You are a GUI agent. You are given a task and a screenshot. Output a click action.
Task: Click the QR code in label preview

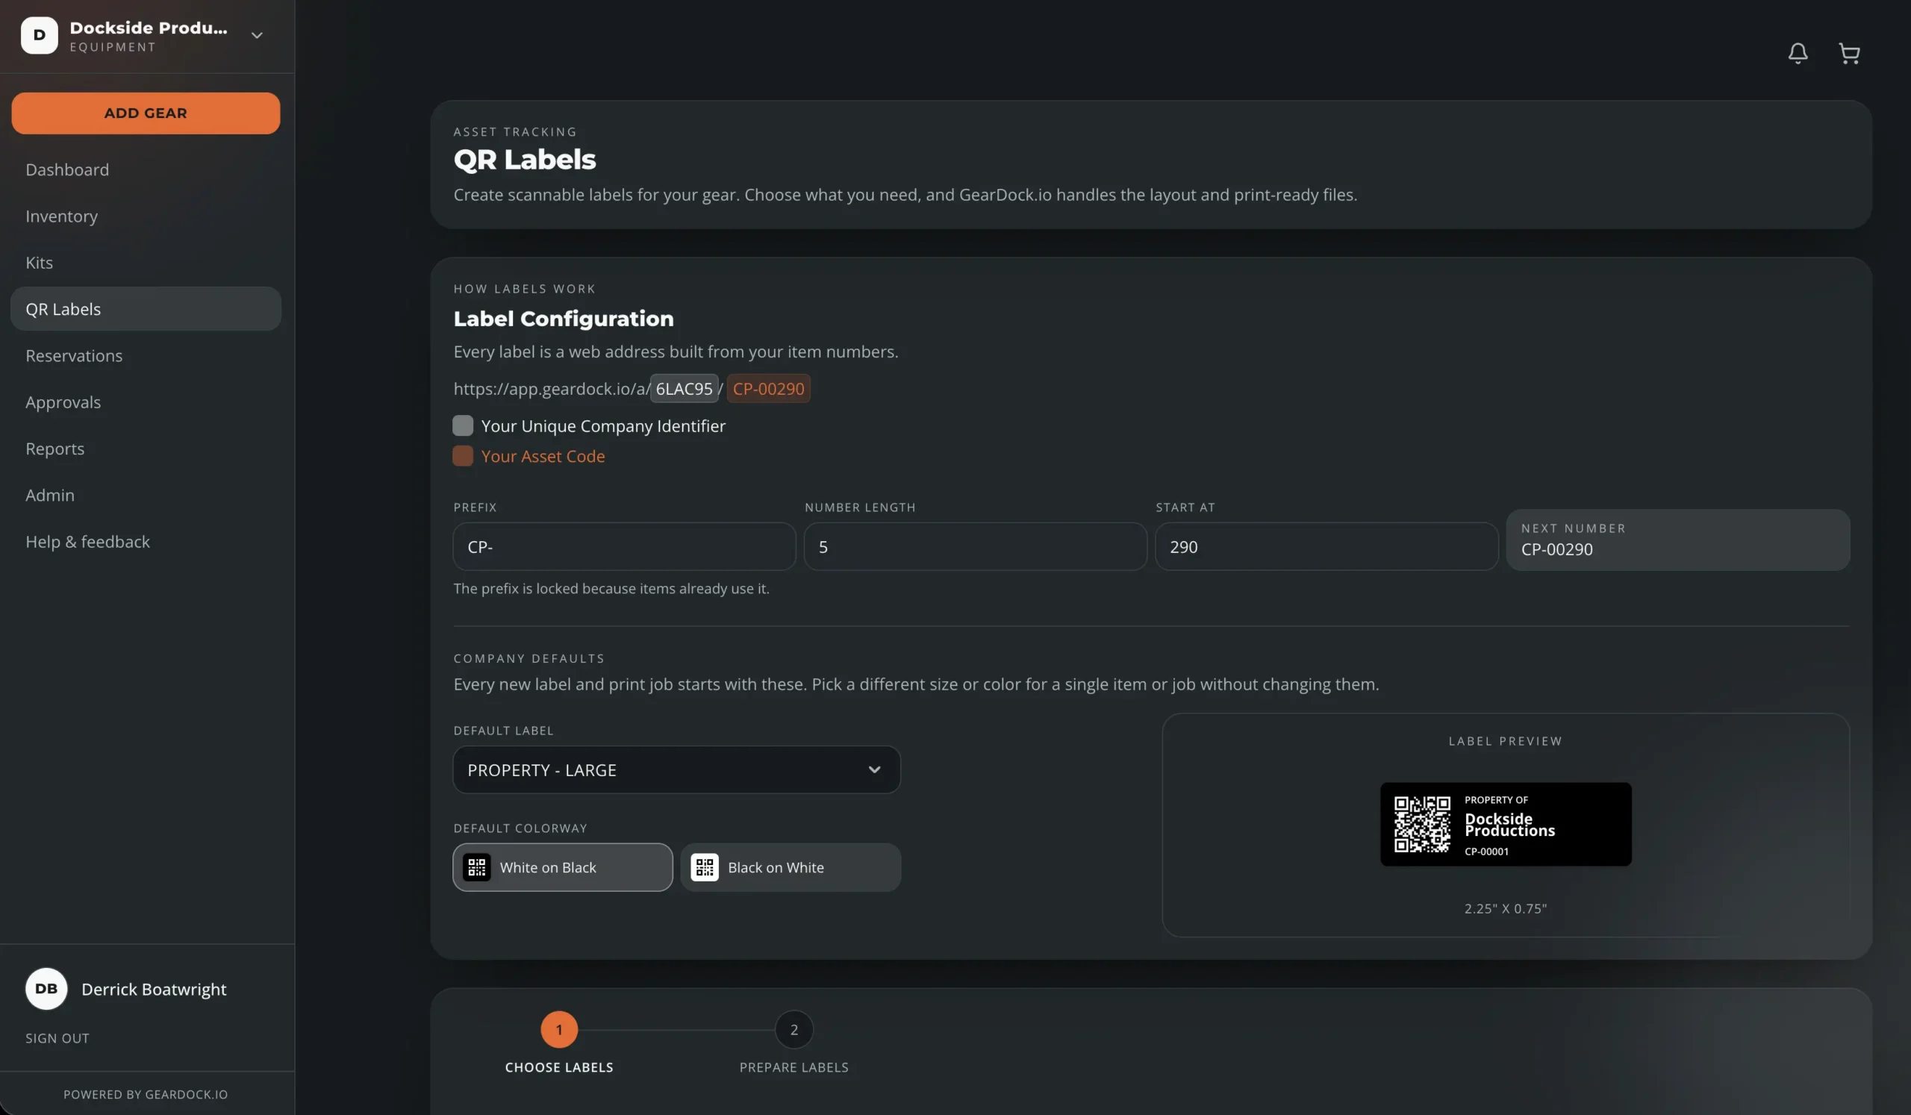pos(1422,824)
